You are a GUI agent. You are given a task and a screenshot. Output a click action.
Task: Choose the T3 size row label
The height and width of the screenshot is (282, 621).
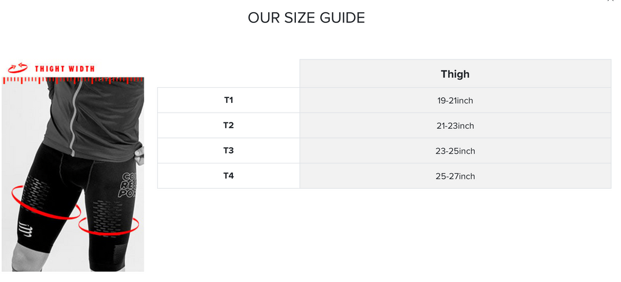pos(229,151)
